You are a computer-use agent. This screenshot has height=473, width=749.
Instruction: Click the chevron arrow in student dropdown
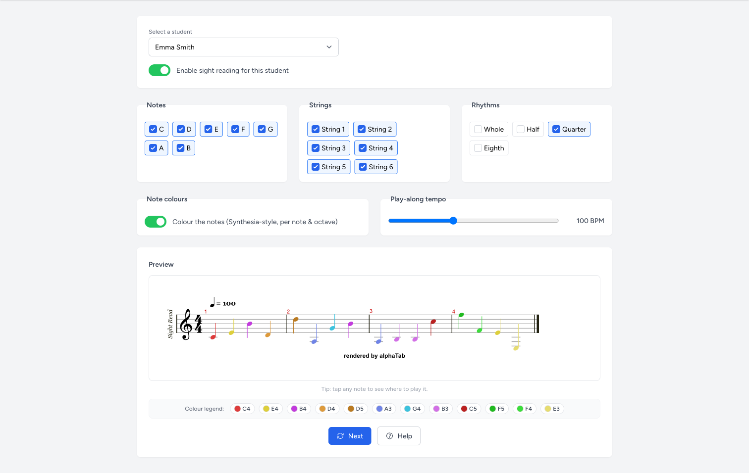pos(329,47)
